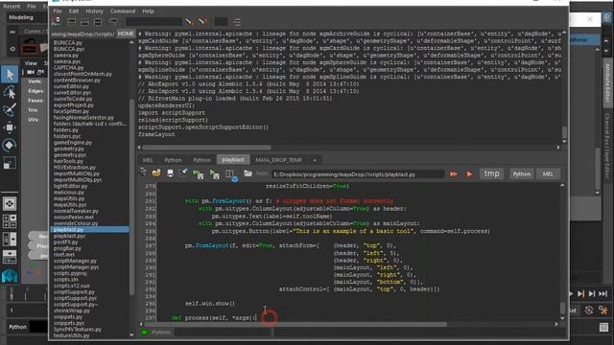Add a new tab with plus button
614x345 pixels.
pyautogui.click(x=315, y=160)
